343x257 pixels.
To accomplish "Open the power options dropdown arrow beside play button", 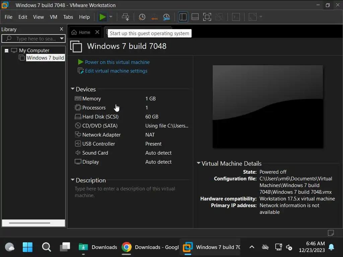I will pyautogui.click(x=111, y=17).
